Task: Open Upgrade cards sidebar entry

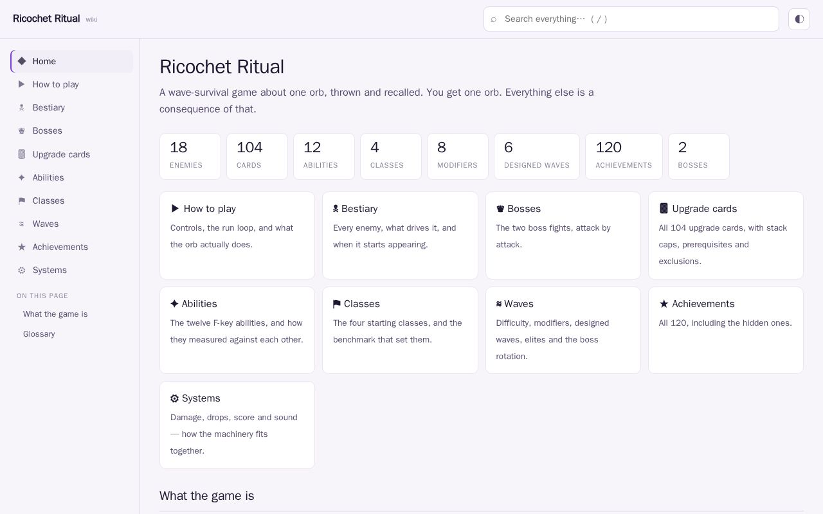Action: 72,154
